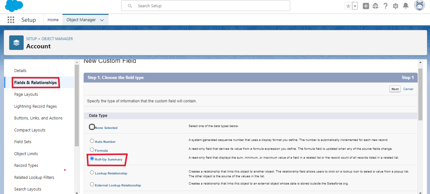Viewport: 430px width, 194px height.
Task: Open the user avatar menu
Action: pos(420,6)
